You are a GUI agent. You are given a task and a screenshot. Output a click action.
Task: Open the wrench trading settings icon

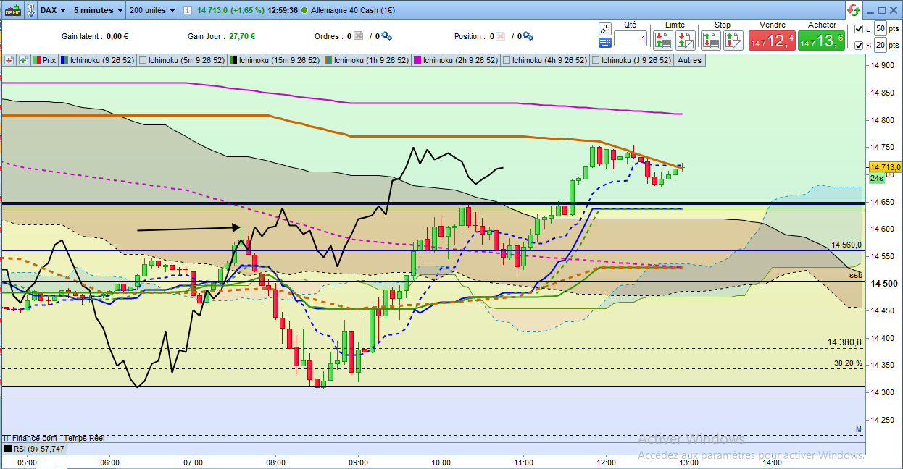tap(605, 28)
